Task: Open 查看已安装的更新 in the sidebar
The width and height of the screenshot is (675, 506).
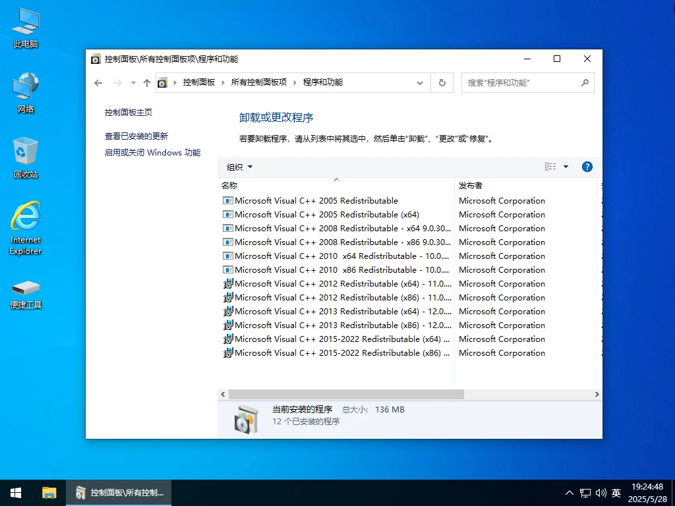Action: click(x=137, y=137)
